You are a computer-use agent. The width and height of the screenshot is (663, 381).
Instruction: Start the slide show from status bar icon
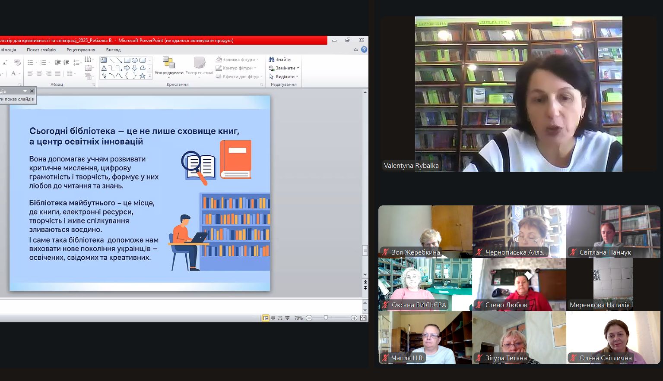(287, 318)
